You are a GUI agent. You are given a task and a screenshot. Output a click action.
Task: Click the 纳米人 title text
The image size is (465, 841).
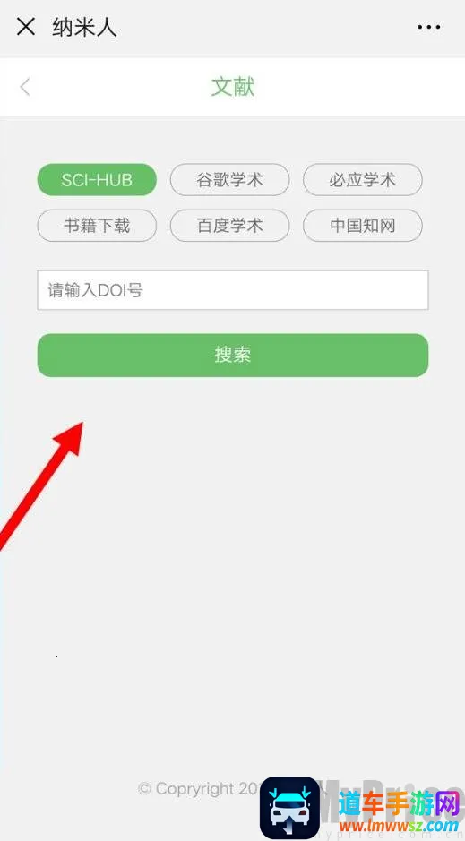click(x=85, y=27)
